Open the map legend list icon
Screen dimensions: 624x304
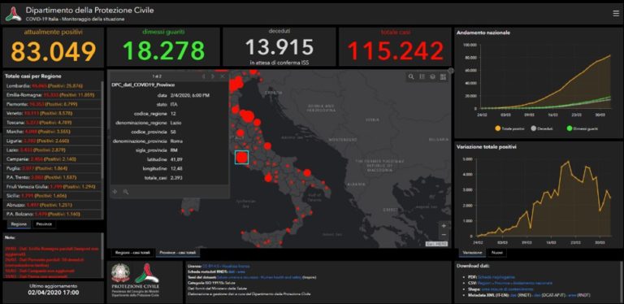(x=422, y=77)
